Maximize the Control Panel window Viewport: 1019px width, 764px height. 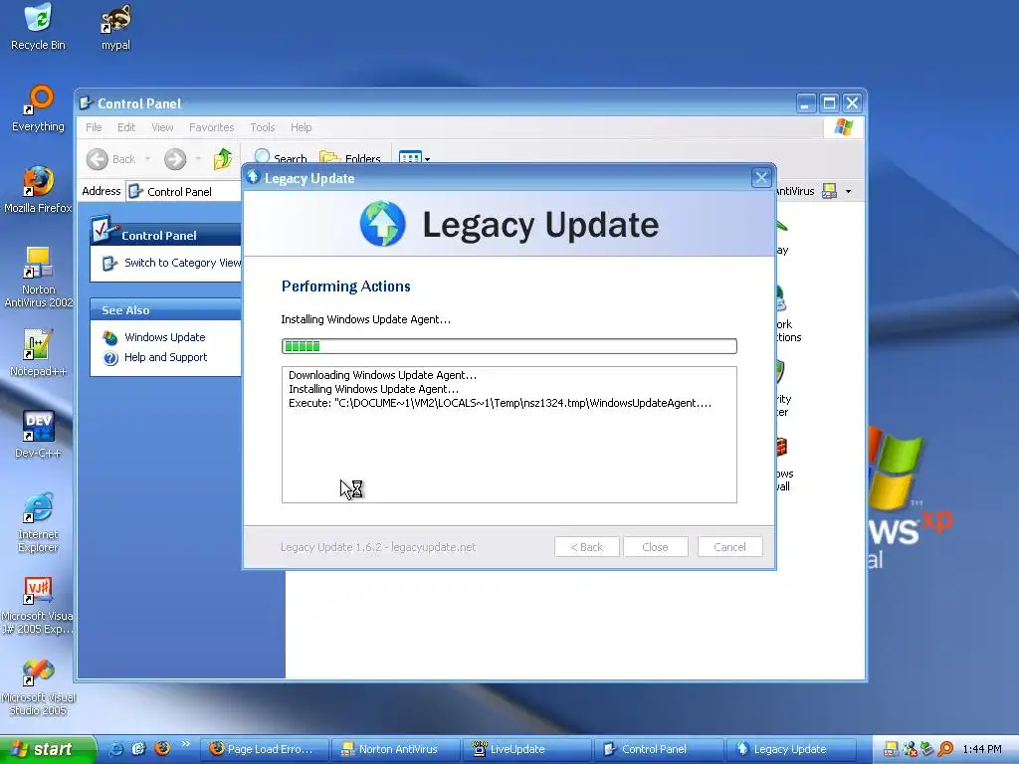829,103
